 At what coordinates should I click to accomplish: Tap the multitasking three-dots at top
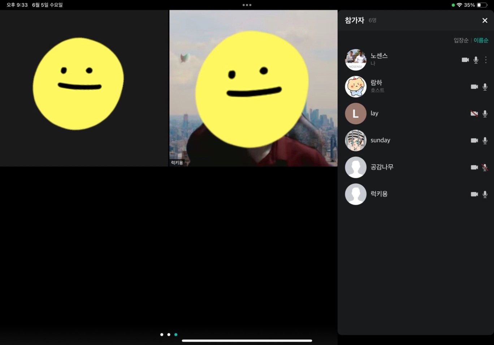tap(247, 5)
